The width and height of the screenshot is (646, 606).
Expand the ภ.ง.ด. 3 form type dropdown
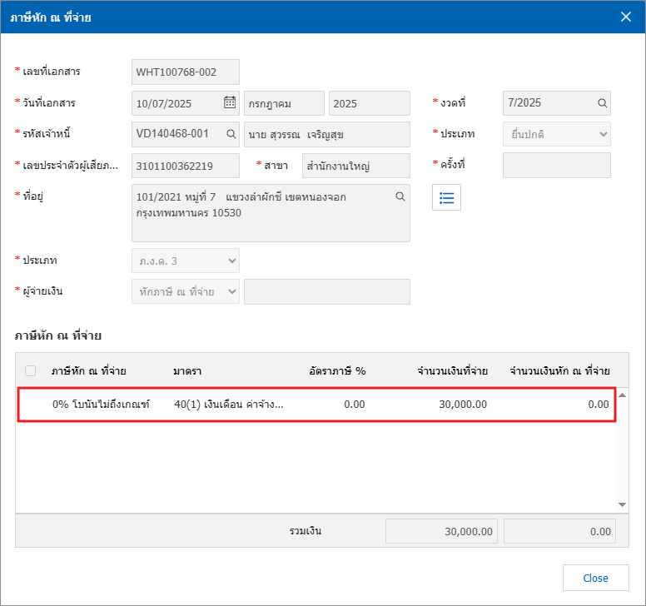coord(186,261)
